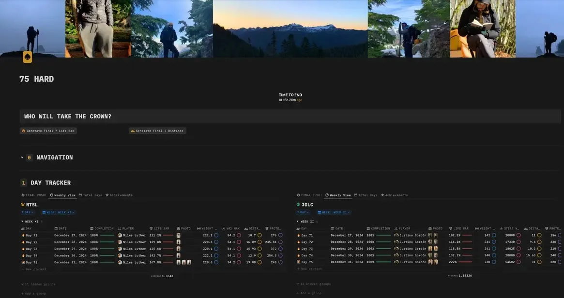Open the person reading a book cover photo
The height and width of the screenshot is (298, 564).
[x=483, y=29]
